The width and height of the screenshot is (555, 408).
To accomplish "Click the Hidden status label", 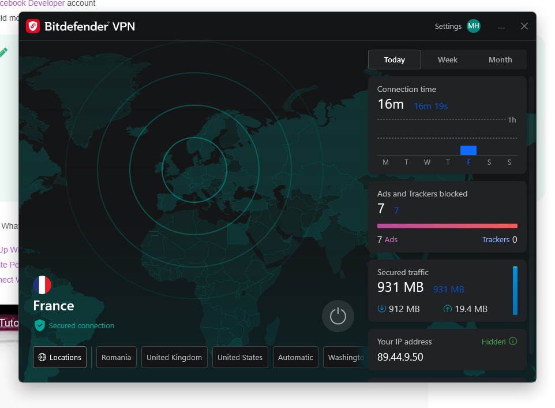I will coord(493,342).
